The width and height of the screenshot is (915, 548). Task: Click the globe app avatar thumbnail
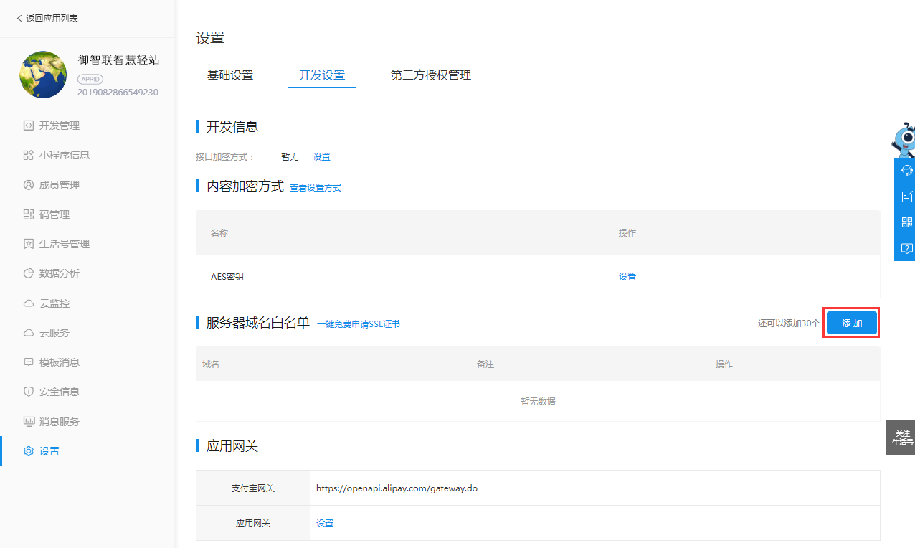pyautogui.click(x=42, y=74)
